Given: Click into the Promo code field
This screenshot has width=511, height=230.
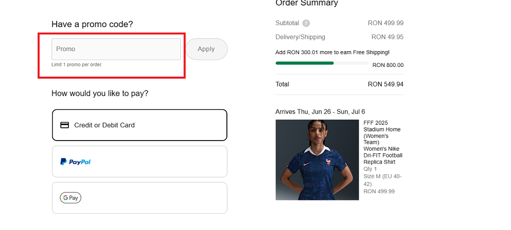Looking at the screenshot, I should point(116,49).
